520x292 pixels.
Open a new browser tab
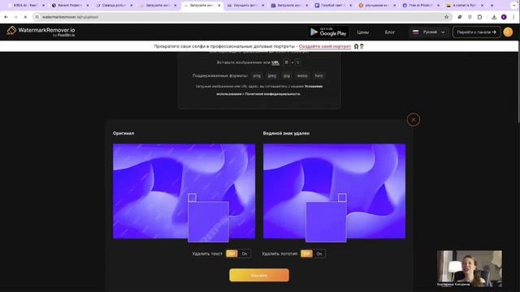click(x=492, y=6)
